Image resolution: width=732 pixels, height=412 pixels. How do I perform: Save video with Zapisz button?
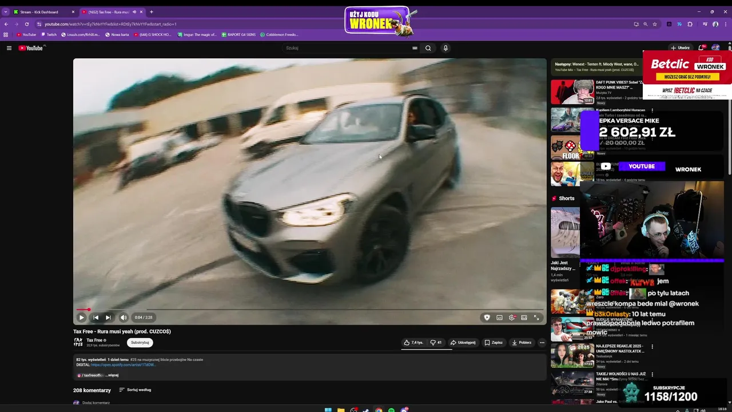click(x=494, y=343)
